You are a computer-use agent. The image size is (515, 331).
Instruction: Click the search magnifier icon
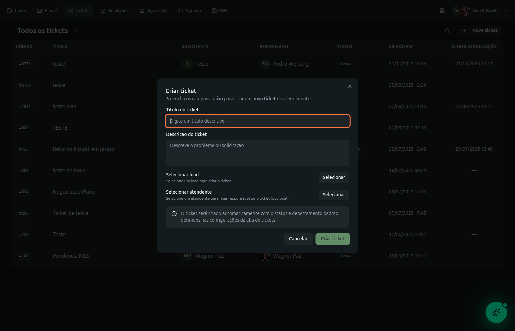pos(447,31)
